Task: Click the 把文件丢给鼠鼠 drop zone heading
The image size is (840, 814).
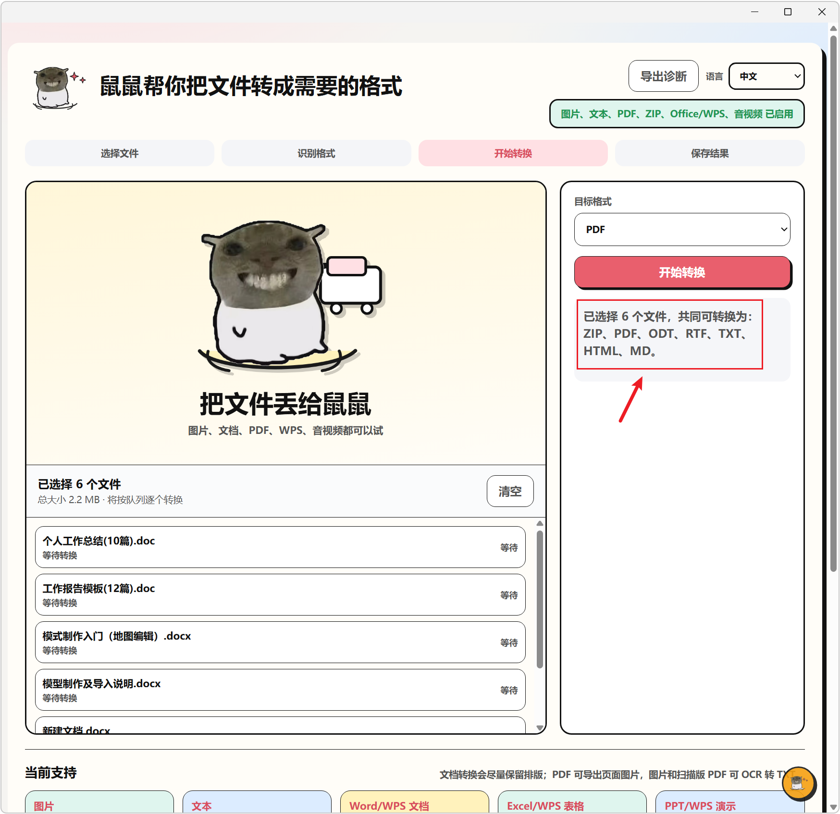Action: [285, 404]
